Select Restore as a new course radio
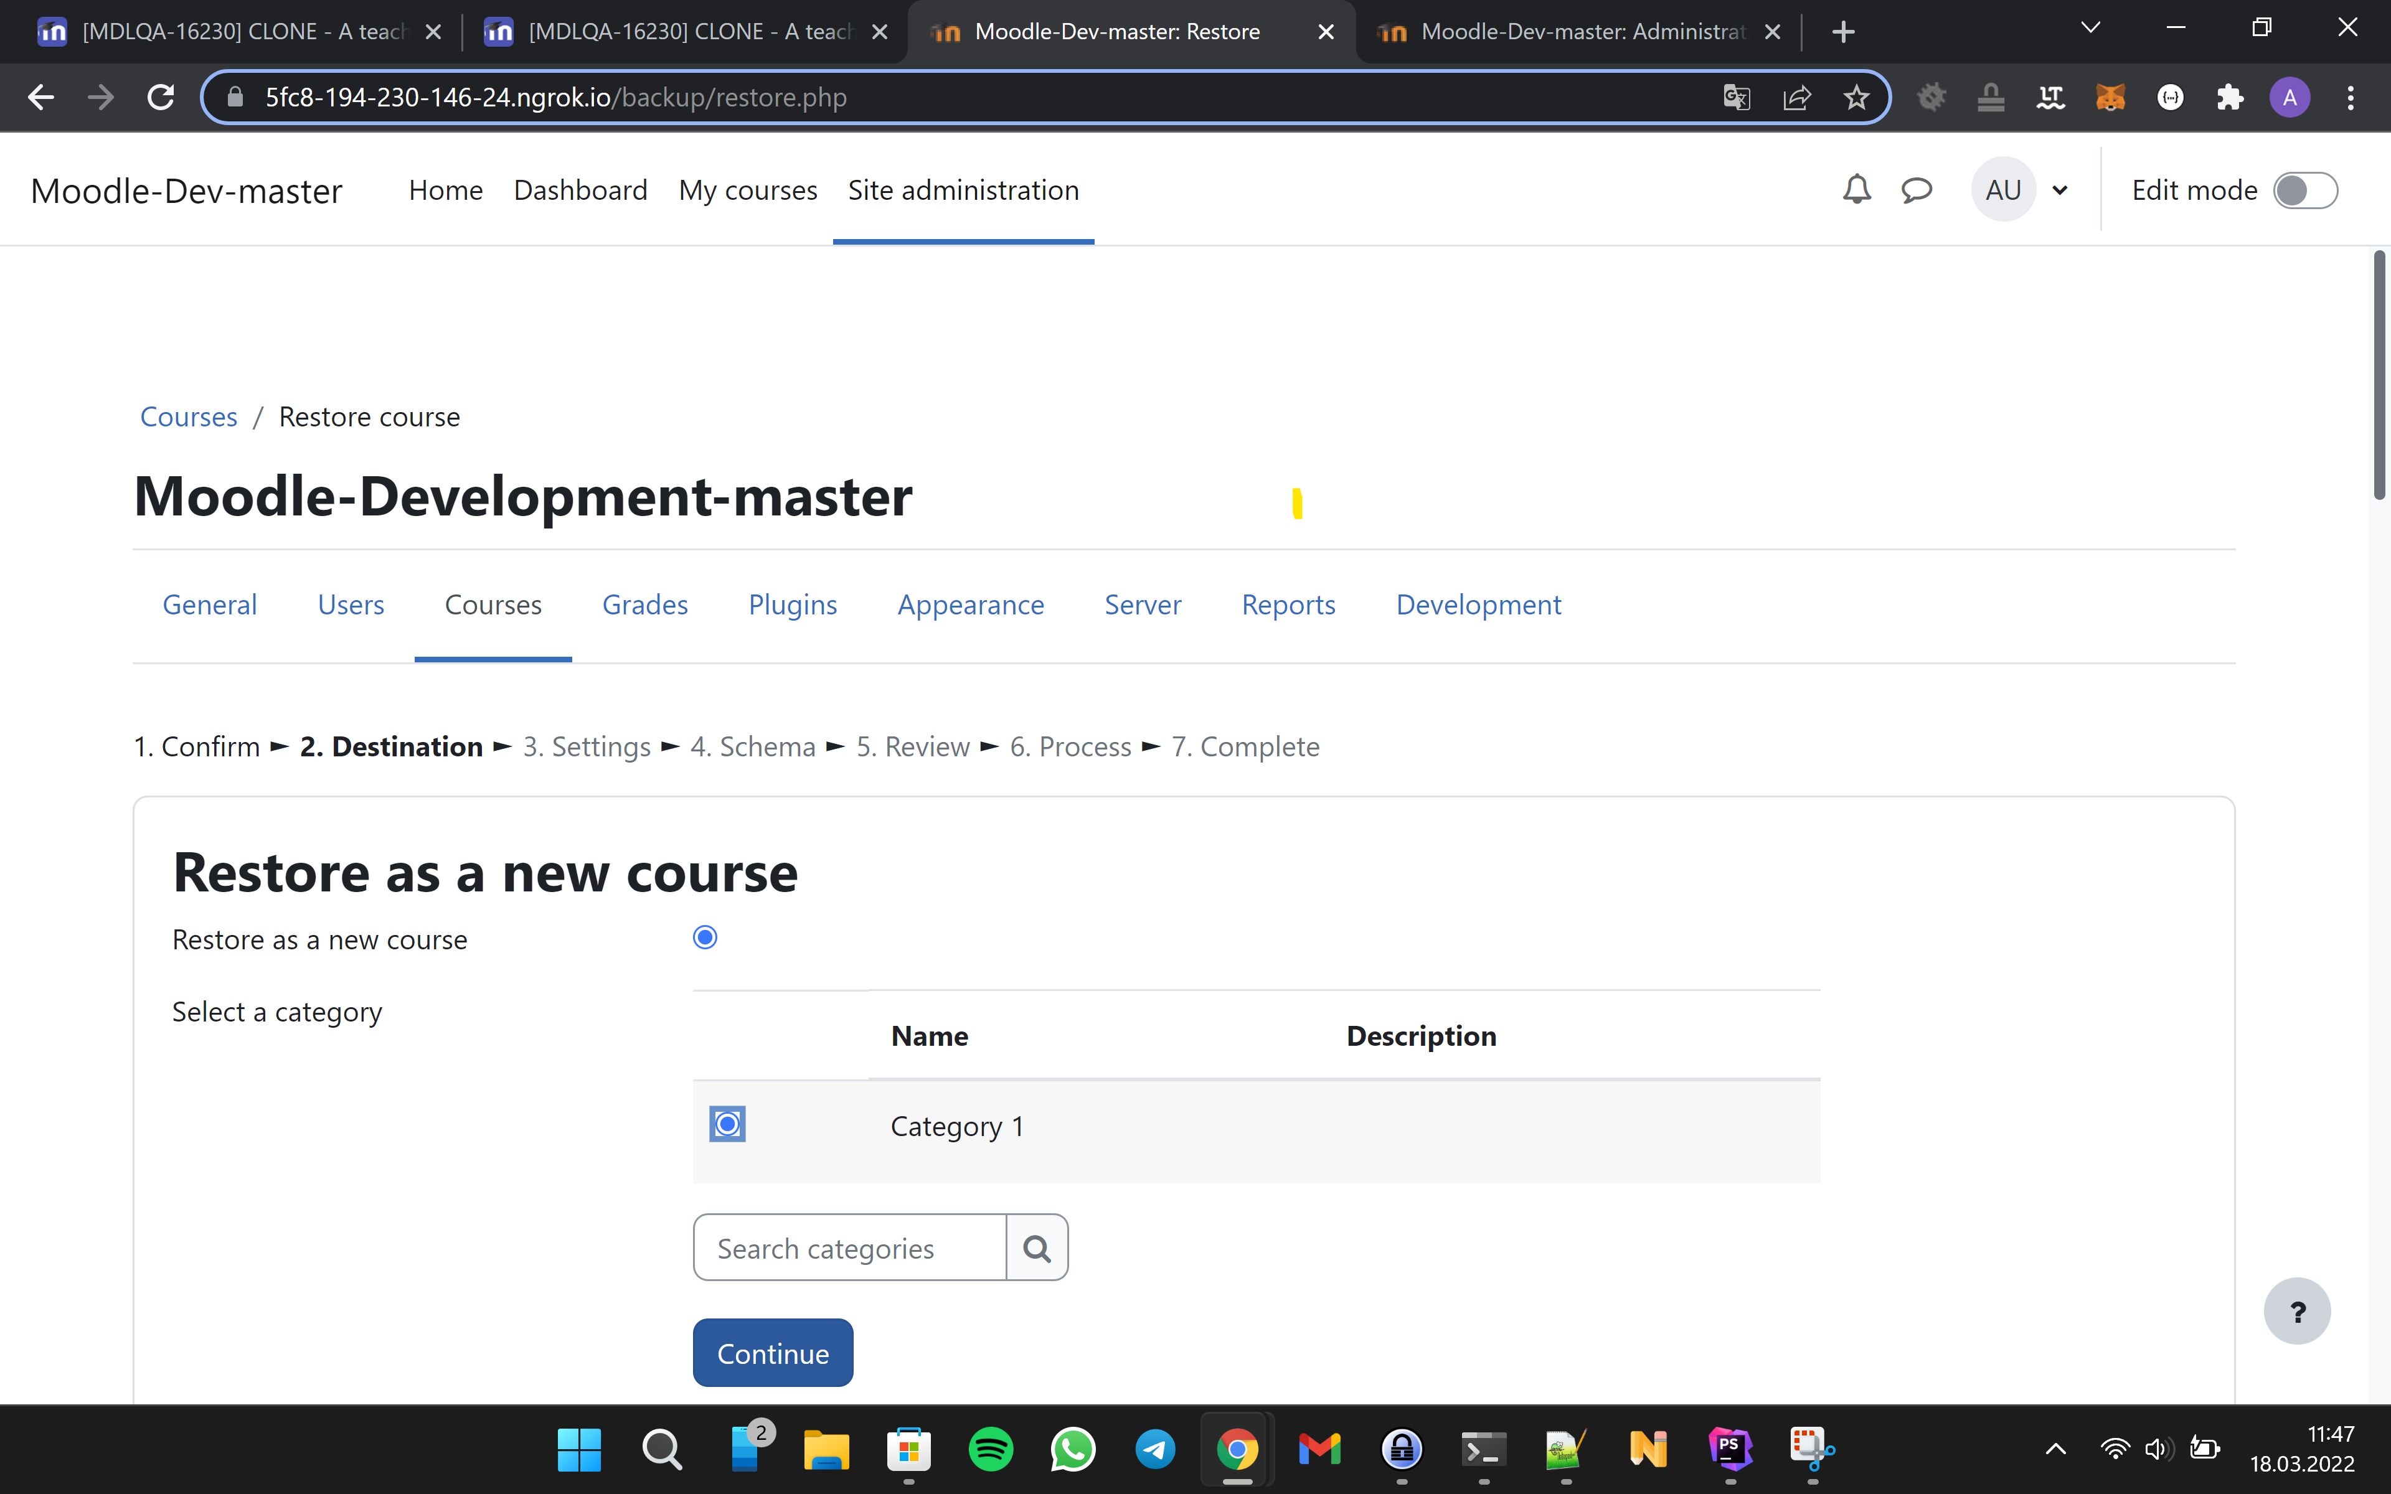Viewport: 2391px width, 1494px height. [x=704, y=937]
